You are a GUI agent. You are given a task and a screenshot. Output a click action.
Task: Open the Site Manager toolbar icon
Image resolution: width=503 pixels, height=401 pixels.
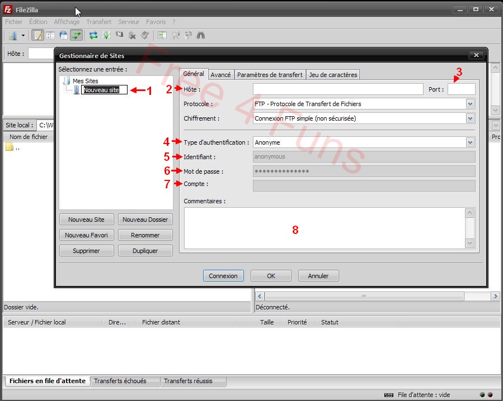[x=12, y=35]
